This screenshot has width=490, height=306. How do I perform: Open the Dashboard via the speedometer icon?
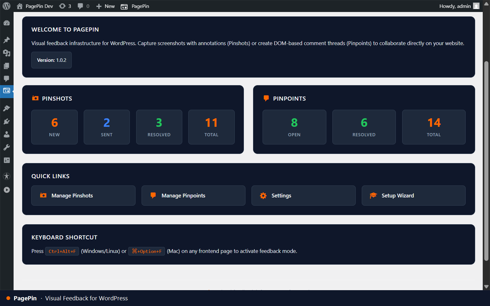pos(7,23)
